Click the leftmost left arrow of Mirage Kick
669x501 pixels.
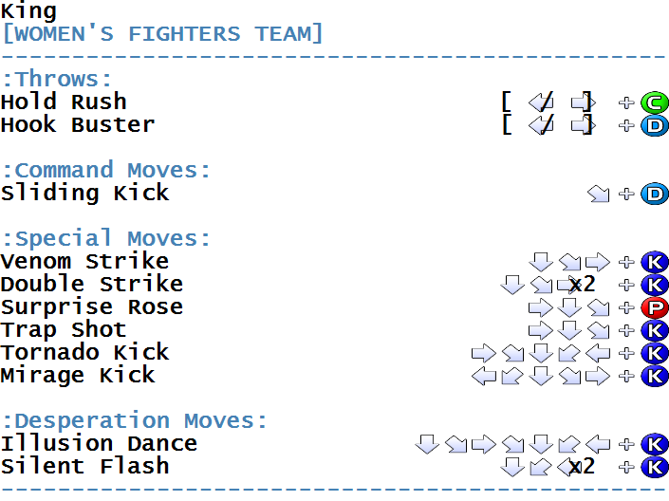click(x=484, y=376)
